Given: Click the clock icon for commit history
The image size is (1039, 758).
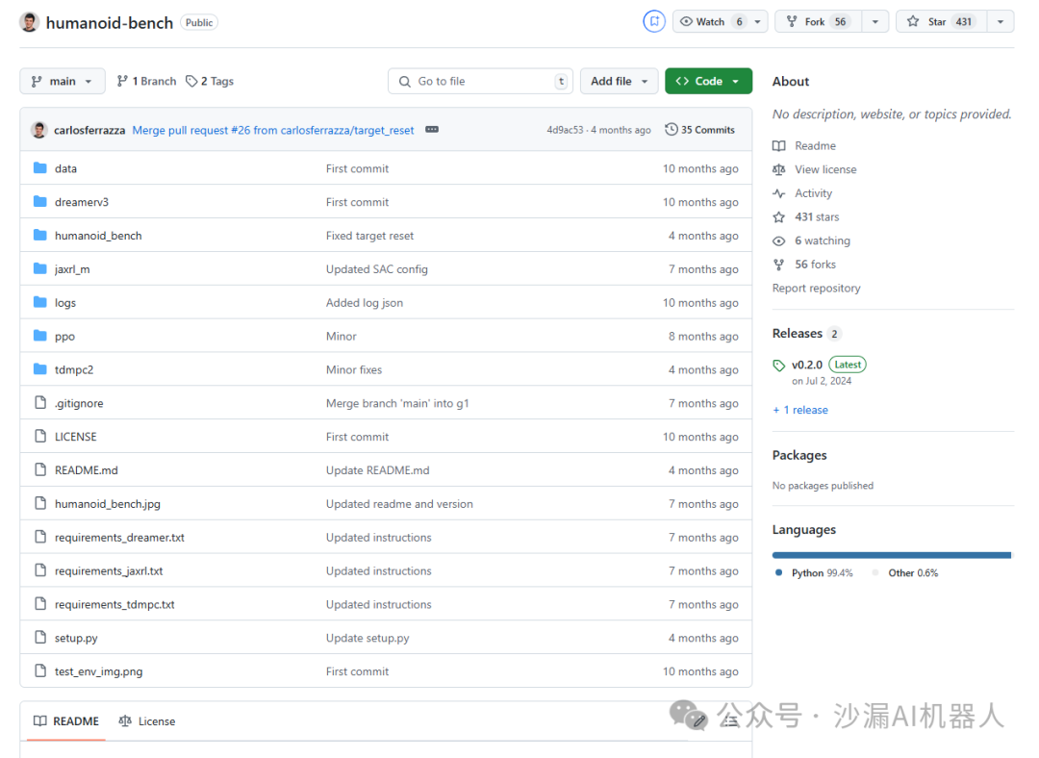Looking at the screenshot, I should point(672,129).
